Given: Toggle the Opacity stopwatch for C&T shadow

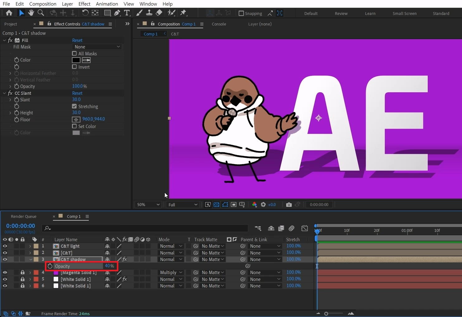Looking at the screenshot, I should pyautogui.click(x=50, y=266).
